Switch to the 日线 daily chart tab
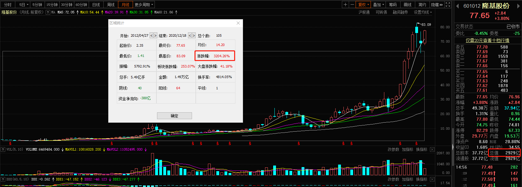The height and width of the screenshot is (187, 522). click(x=96, y=5)
